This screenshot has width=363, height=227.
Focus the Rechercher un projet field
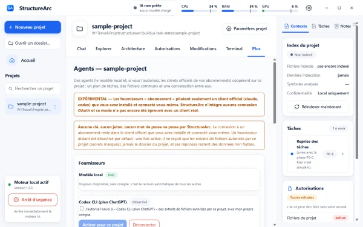[33, 88]
